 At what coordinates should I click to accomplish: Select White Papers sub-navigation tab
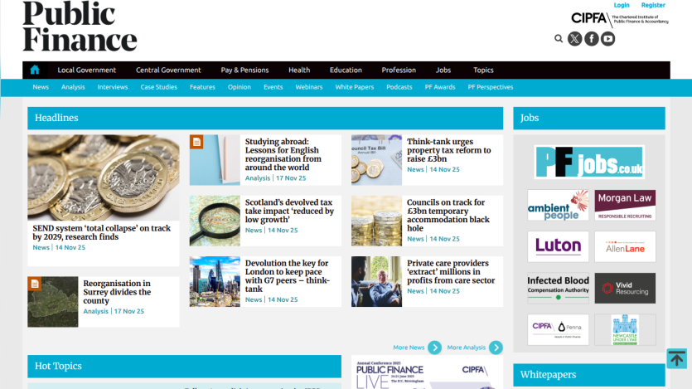click(x=355, y=87)
